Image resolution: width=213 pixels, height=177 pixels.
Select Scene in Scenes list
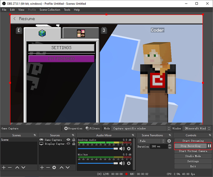[x=19, y=140]
